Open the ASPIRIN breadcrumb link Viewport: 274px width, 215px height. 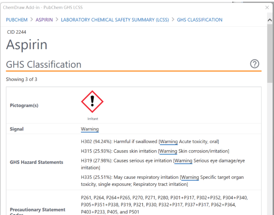tap(44, 20)
